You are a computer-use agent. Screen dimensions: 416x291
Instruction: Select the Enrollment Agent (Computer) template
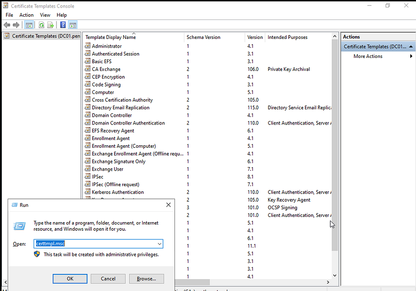[124, 146]
